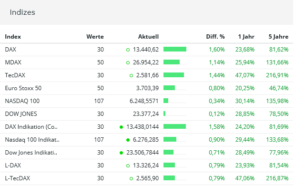
Task: Click the filled green dot for Dow Jones Indikation
Action: tap(121, 153)
